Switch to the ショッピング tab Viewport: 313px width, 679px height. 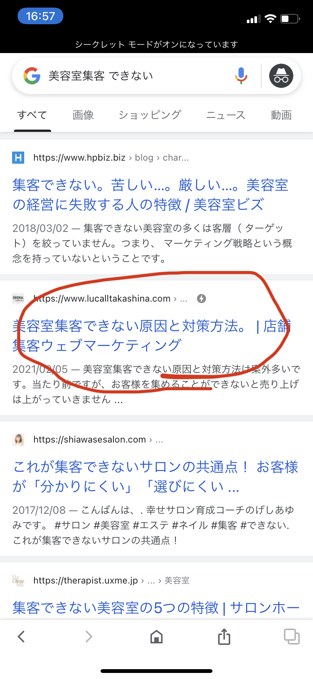[150, 115]
